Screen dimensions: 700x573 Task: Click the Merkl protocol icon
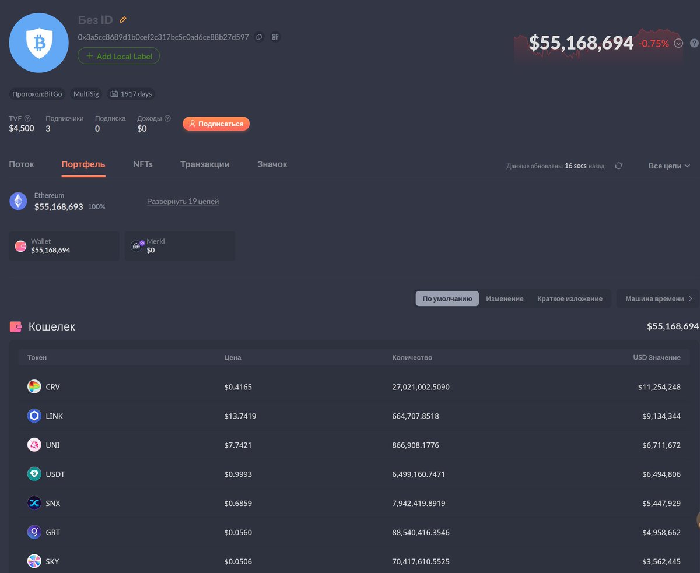coord(137,246)
